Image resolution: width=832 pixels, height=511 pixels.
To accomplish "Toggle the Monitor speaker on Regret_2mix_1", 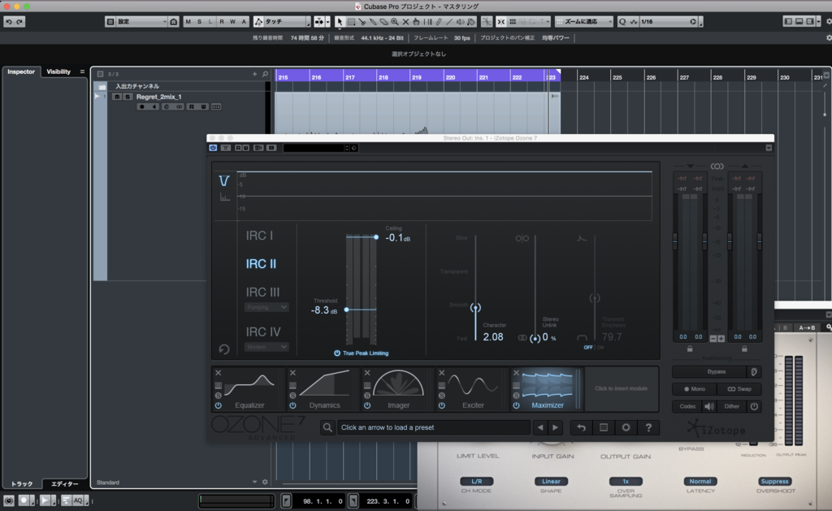I will pyautogui.click(x=154, y=107).
